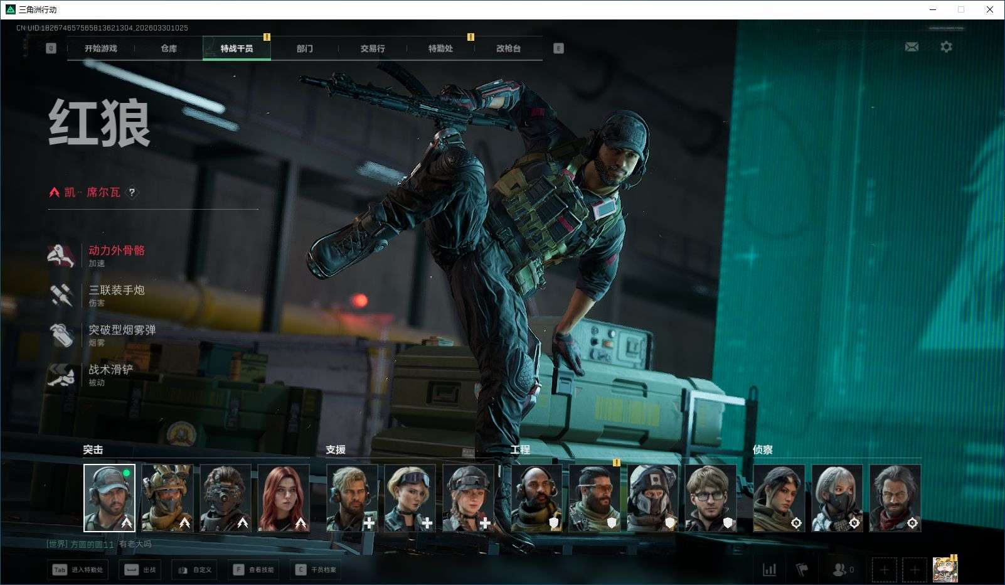Viewport: 1005px width, 585px height.
Task: Select the 突破型烟雾弹 skill icon
Action: [x=61, y=335]
